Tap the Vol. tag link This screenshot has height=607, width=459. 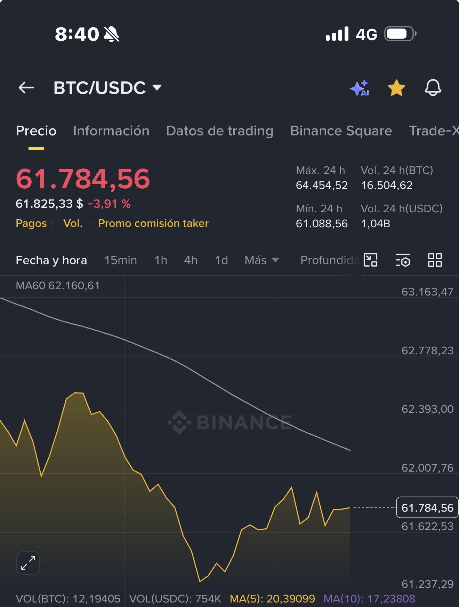pos(73,223)
